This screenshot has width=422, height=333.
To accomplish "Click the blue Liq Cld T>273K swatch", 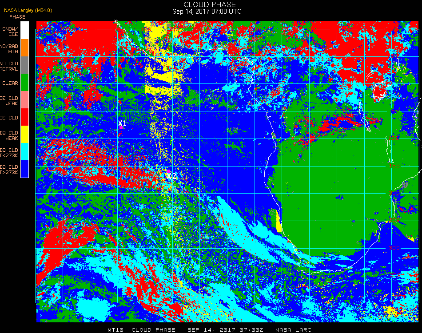I will coord(24,169).
